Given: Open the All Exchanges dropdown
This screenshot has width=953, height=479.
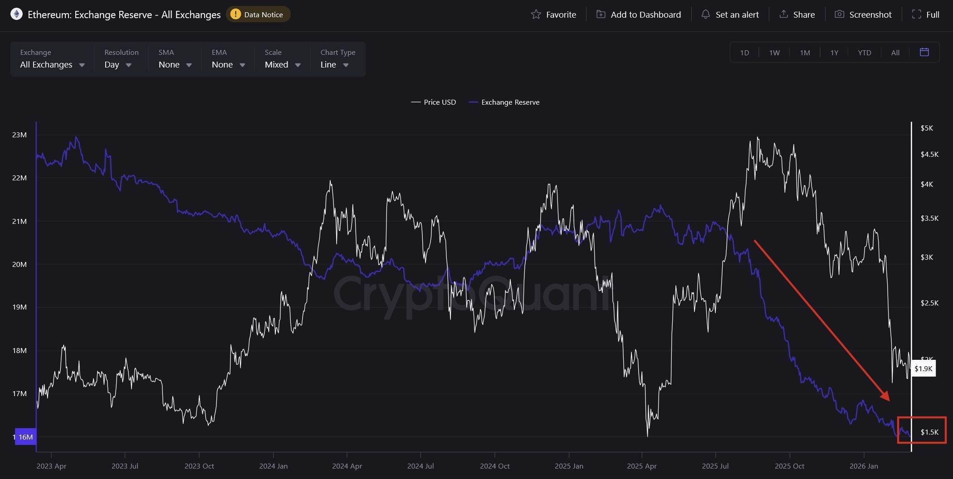Looking at the screenshot, I should coord(51,64).
